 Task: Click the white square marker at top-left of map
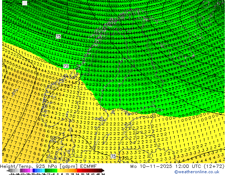tap(25, 3)
